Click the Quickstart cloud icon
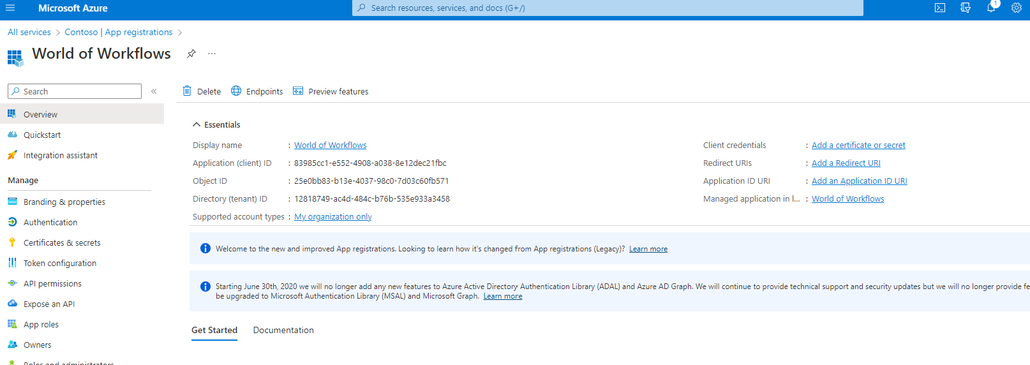Image resolution: width=1030 pixels, height=365 pixels. [12, 135]
